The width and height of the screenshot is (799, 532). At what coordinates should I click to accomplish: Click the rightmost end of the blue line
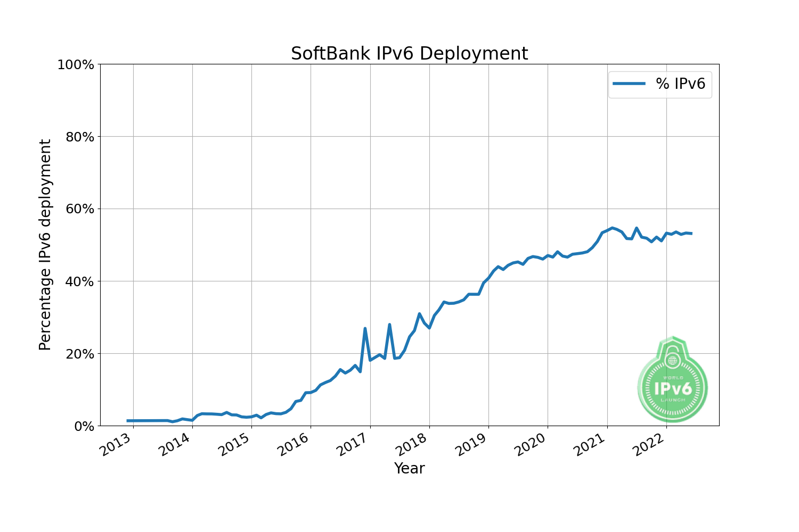pyautogui.click(x=691, y=234)
